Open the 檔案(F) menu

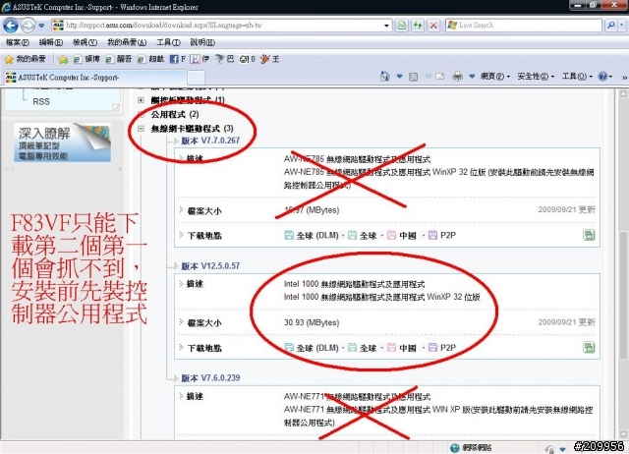[x=18, y=42]
